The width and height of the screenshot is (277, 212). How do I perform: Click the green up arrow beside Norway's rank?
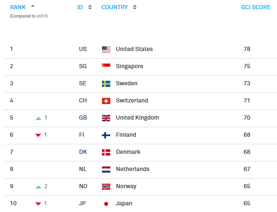pos(38,186)
